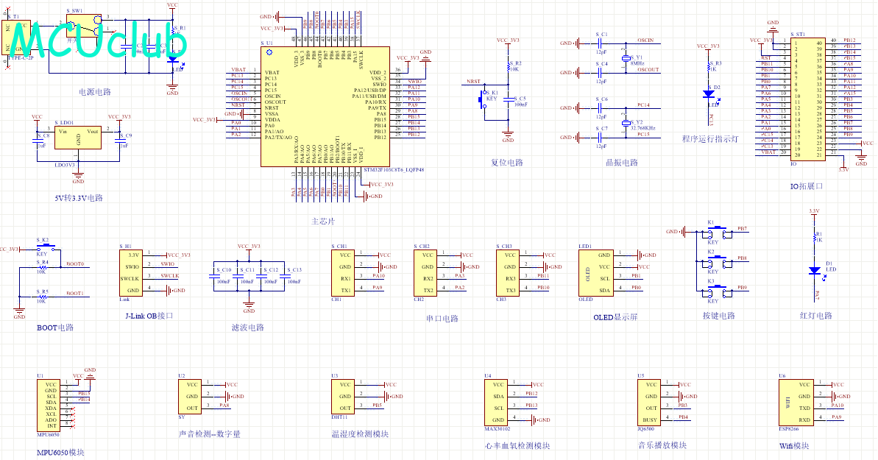
Task: Select the U6 ESP8266 WIFI module block
Action: point(796,403)
